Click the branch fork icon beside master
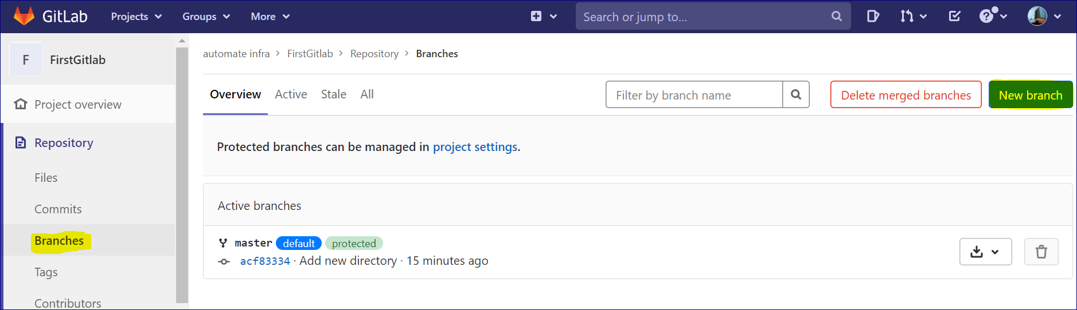Image resolution: width=1077 pixels, height=310 pixels. tap(223, 243)
